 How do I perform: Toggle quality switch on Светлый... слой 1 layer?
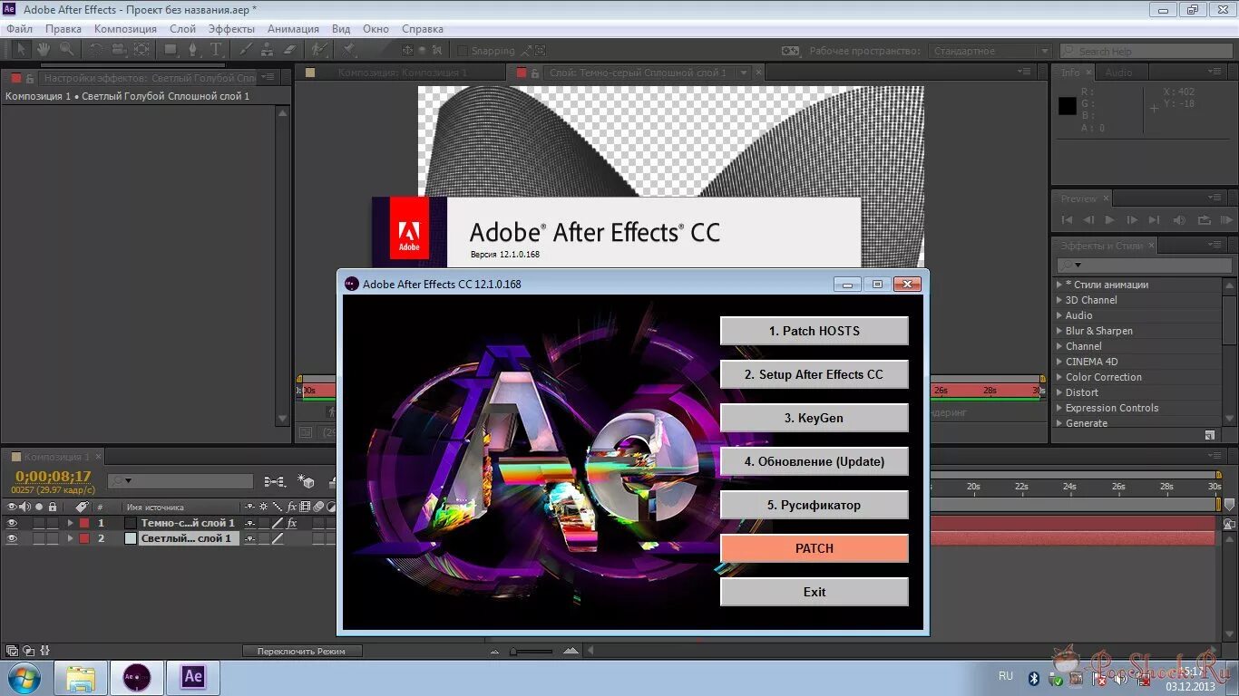click(278, 538)
